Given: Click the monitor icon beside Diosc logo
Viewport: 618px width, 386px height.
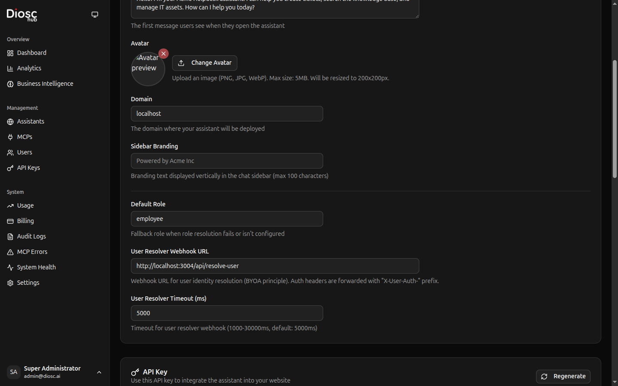Looking at the screenshot, I should point(95,15).
